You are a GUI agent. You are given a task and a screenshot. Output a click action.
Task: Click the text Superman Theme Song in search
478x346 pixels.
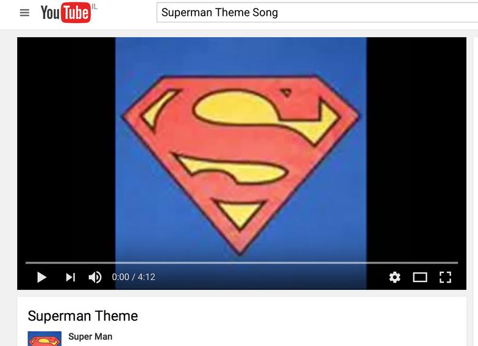[219, 12]
